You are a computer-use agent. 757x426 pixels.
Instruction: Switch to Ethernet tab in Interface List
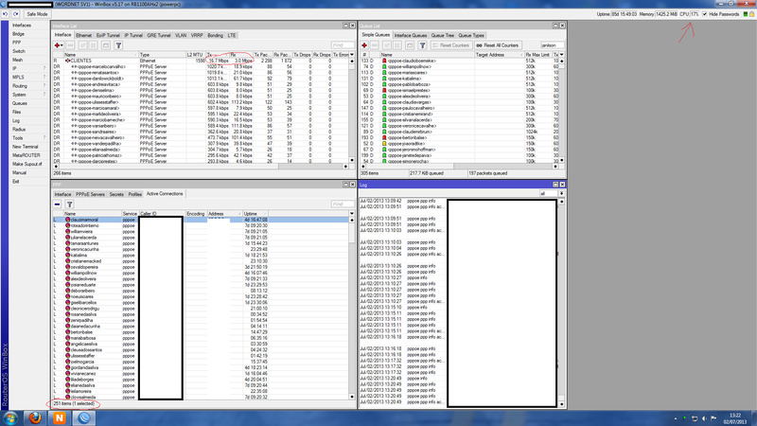point(83,35)
